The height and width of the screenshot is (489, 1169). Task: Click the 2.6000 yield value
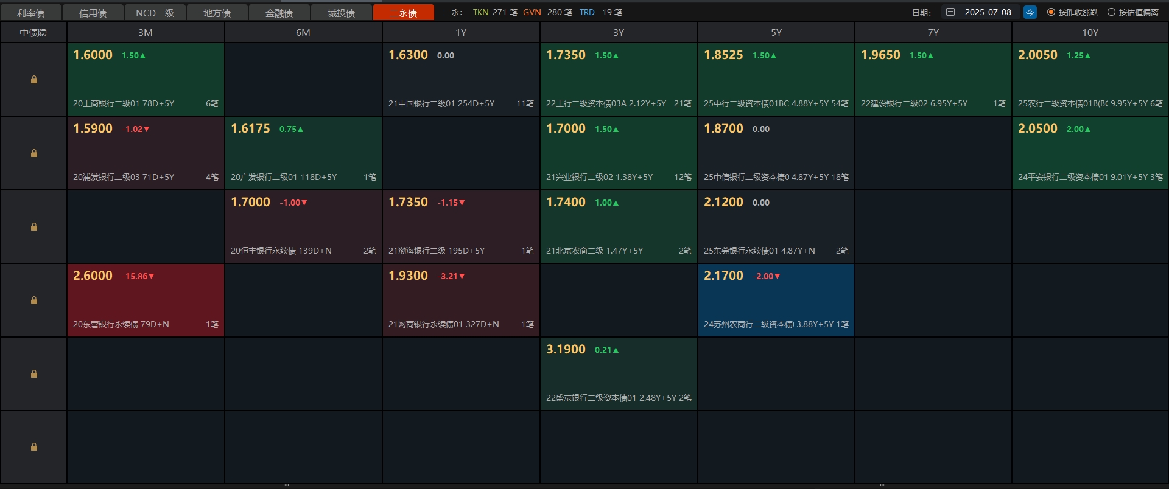point(93,276)
